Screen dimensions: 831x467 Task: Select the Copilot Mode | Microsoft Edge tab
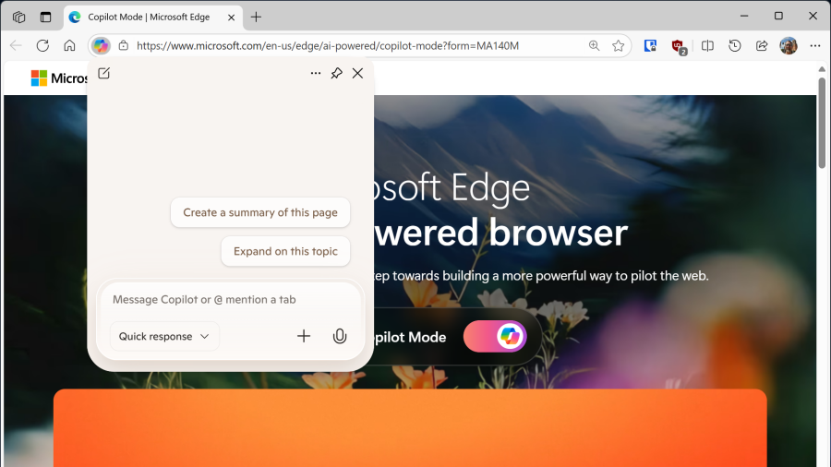152,18
